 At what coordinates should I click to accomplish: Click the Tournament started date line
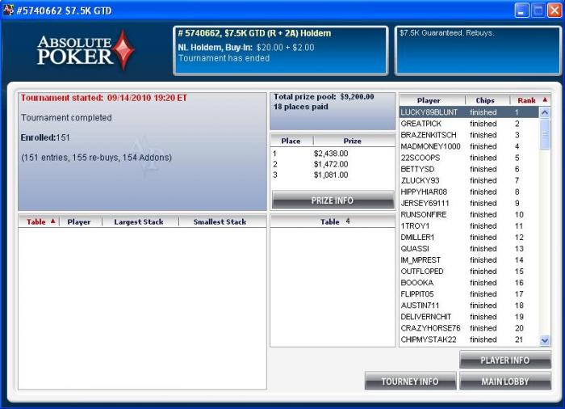[104, 98]
